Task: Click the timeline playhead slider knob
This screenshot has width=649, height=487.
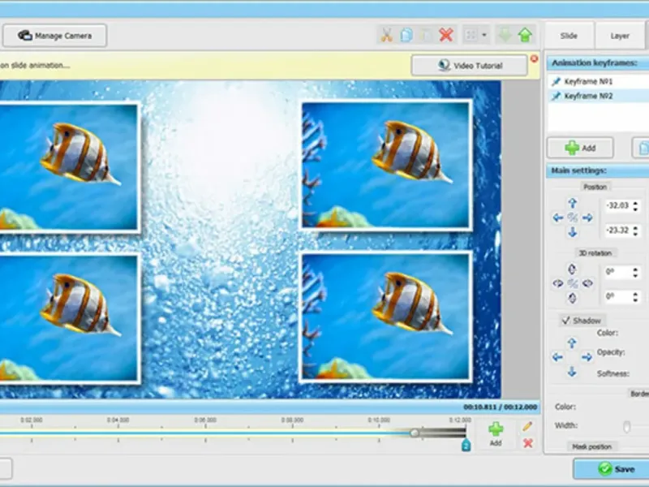Action: click(415, 433)
